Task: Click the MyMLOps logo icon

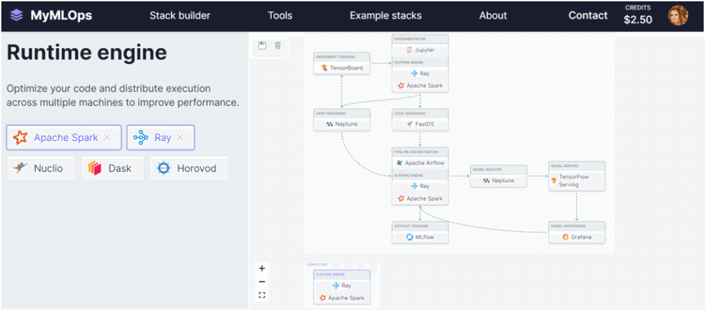Action: [17, 15]
